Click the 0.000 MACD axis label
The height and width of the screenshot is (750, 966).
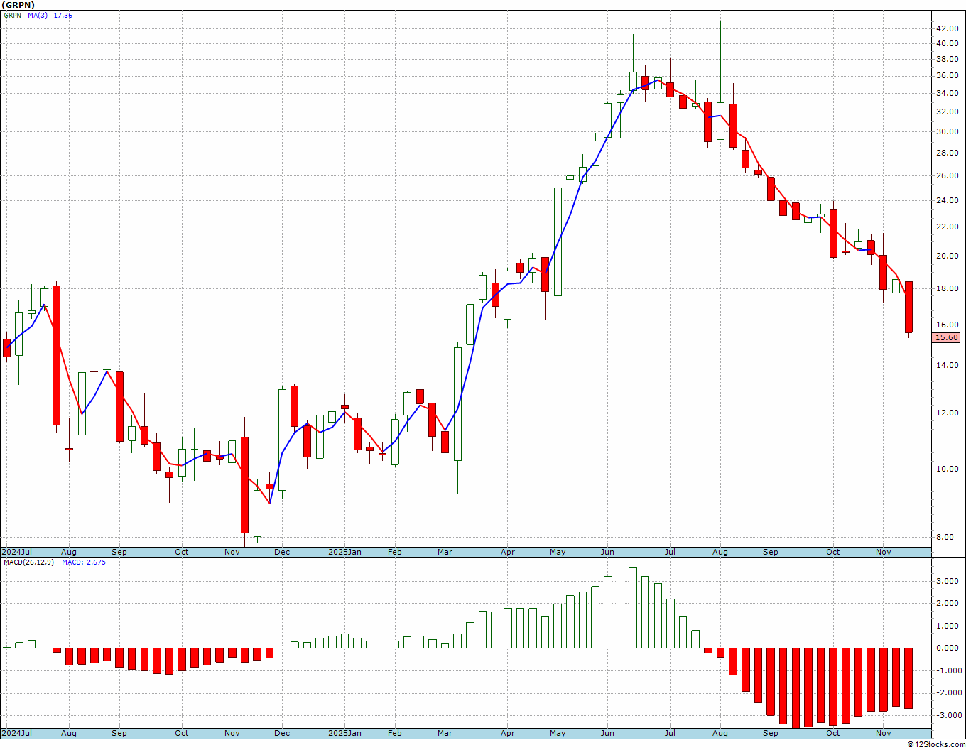(x=948, y=648)
